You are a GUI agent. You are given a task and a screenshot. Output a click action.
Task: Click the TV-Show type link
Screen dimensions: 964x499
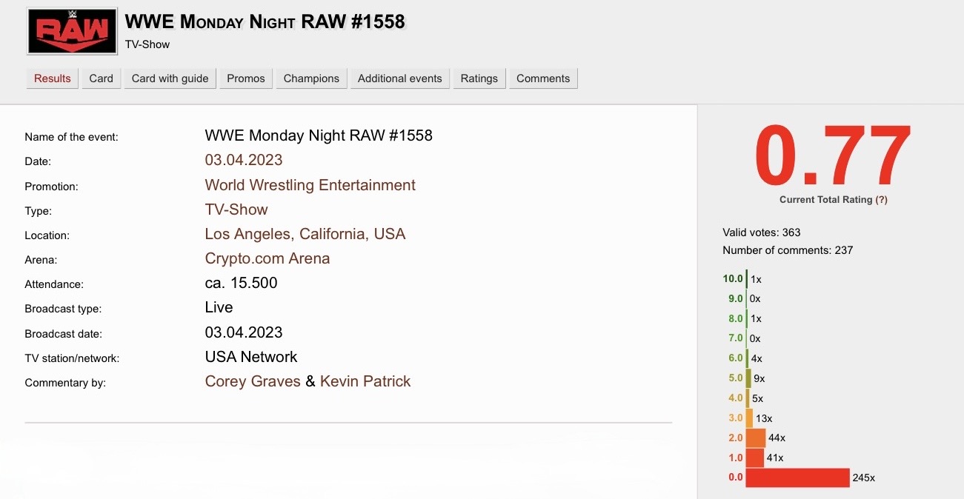pyautogui.click(x=236, y=210)
